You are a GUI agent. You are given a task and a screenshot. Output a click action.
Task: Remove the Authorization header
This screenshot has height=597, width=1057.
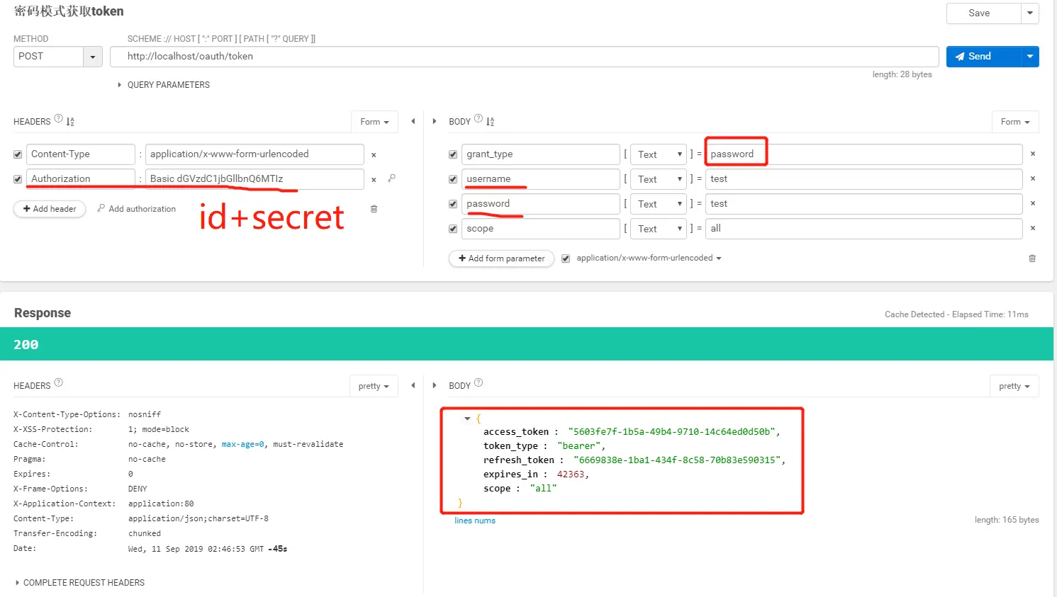374,179
